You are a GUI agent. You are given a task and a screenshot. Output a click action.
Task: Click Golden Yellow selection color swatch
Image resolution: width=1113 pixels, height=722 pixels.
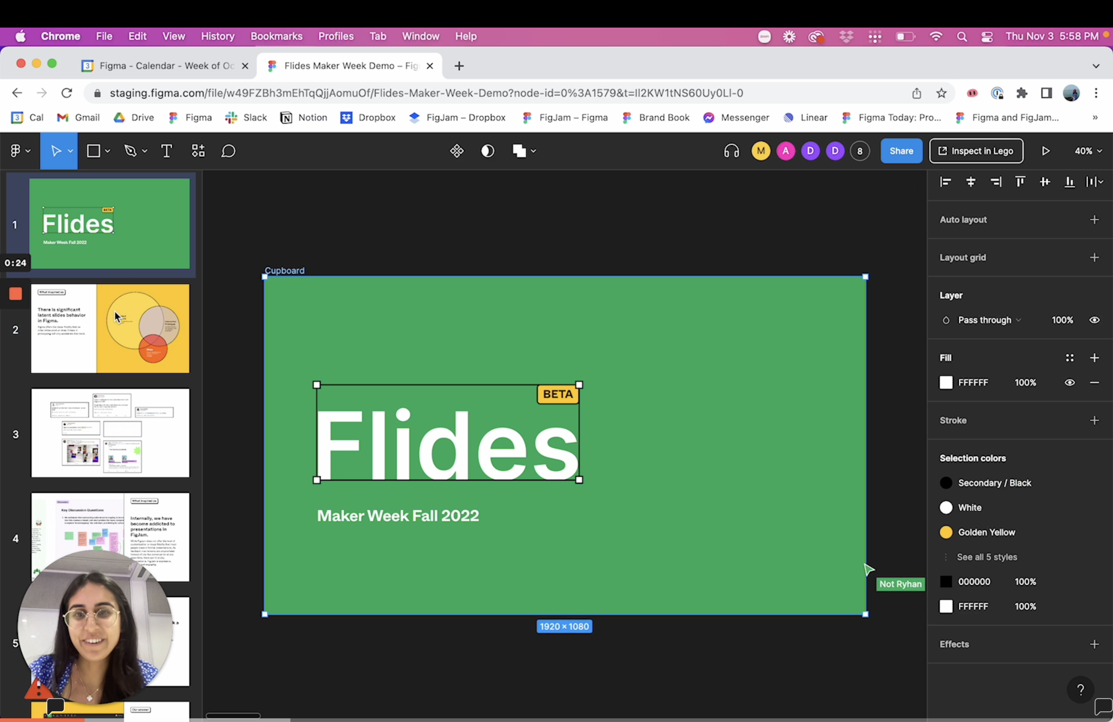coord(946,532)
